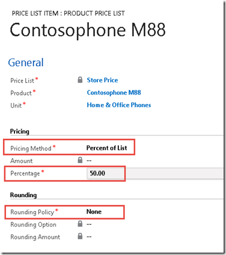Click the Percentage field showing 50.00
Image resolution: width=226 pixels, height=255 pixels.
coord(154,173)
